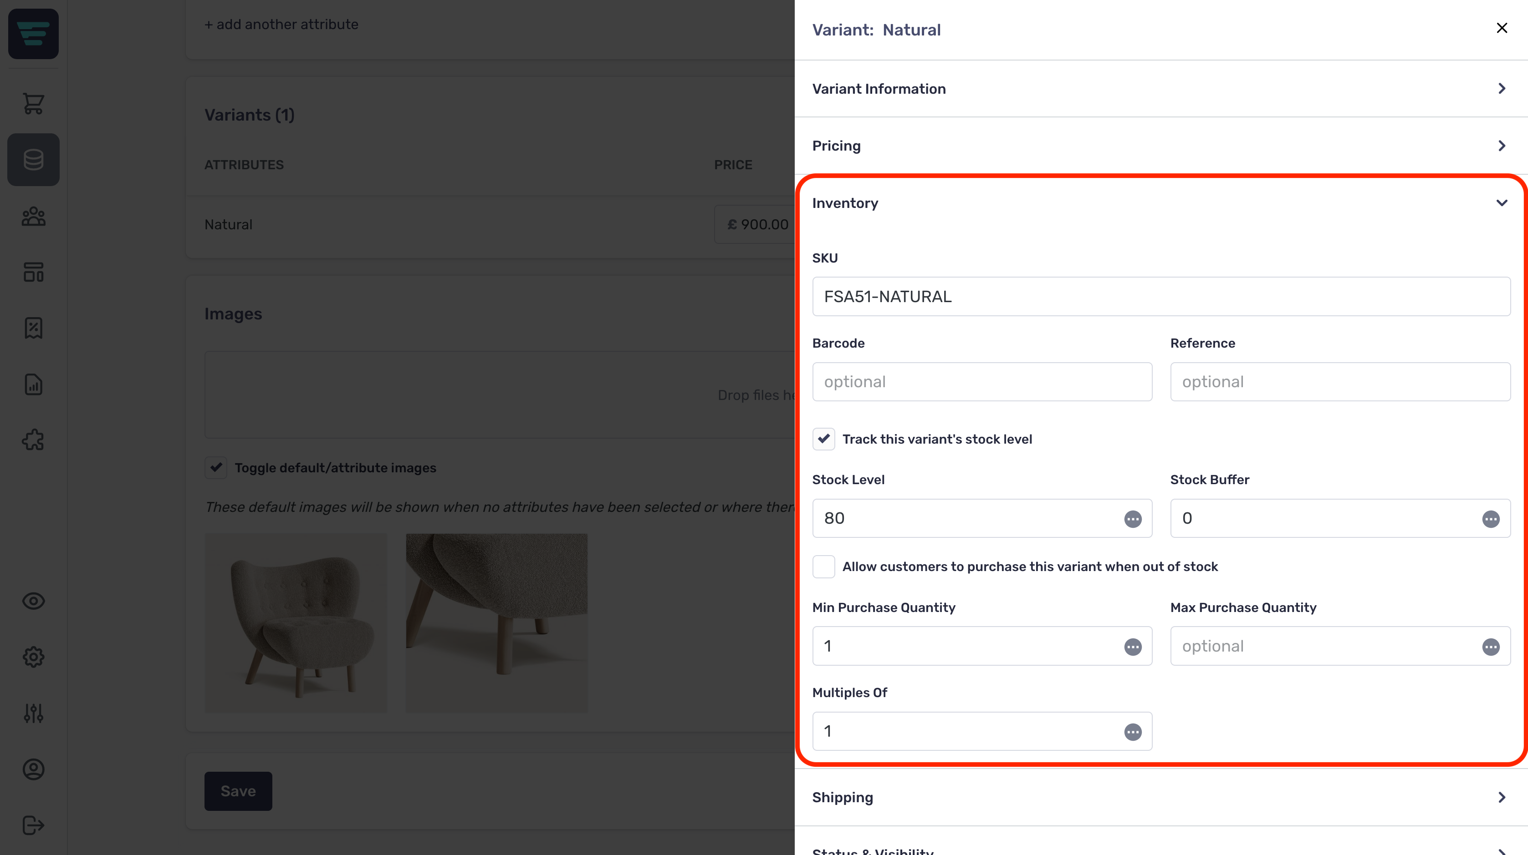Click the options dots in Multiples Of field

[x=1132, y=732]
